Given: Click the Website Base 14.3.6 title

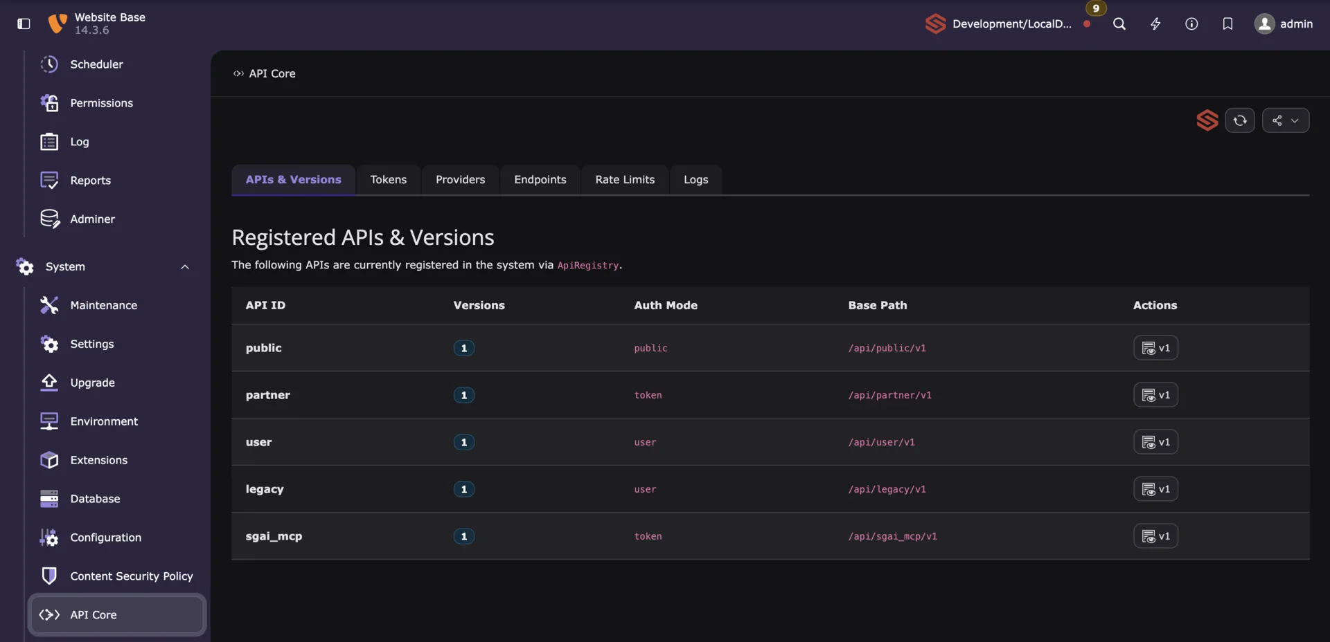Looking at the screenshot, I should coord(110,24).
